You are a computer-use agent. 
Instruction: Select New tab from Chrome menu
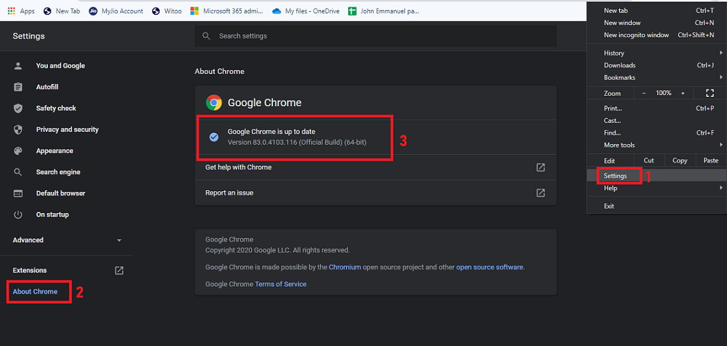point(657,10)
